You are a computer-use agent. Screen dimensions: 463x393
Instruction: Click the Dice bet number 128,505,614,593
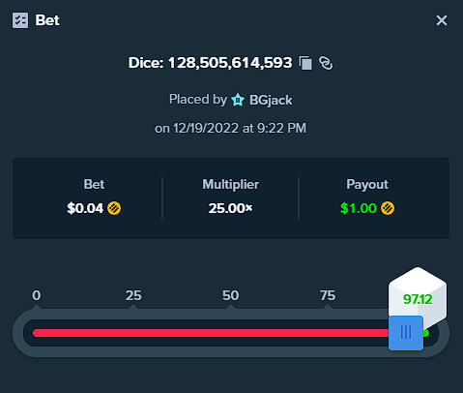click(x=230, y=63)
